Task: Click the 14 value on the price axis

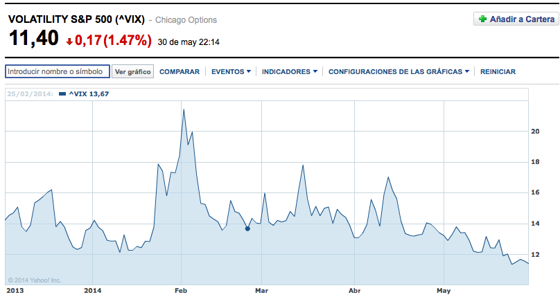Action: tap(535, 224)
